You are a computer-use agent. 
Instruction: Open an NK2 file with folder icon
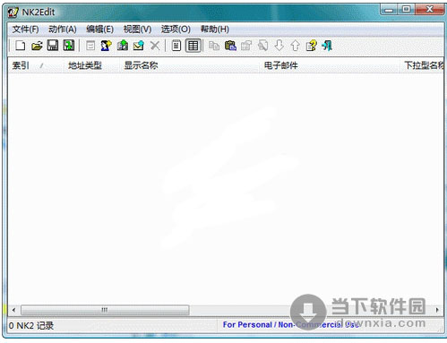(37, 46)
